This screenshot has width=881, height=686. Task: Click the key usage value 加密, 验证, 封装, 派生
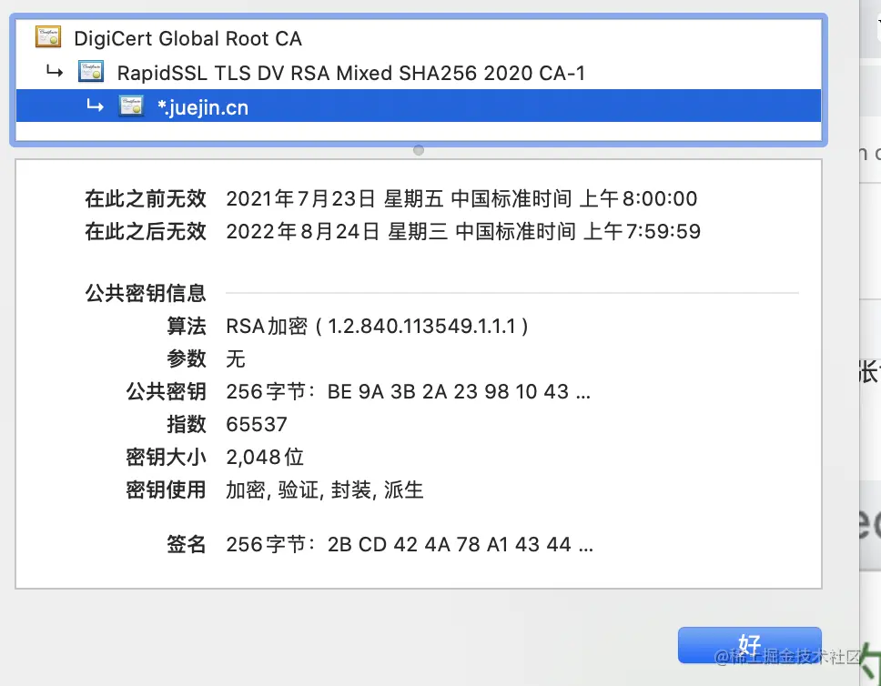click(324, 489)
